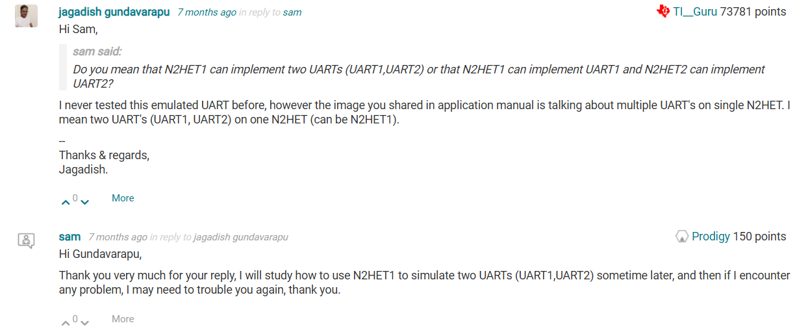808x332 pixels.
Task: Click the Prodigy rank badge icon
Action: (682, 236)
